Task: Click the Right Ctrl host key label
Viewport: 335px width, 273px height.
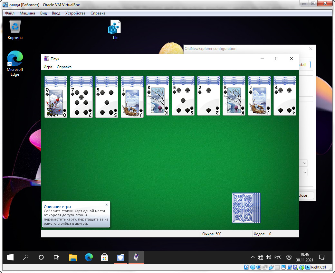Action: coord(318,267)
